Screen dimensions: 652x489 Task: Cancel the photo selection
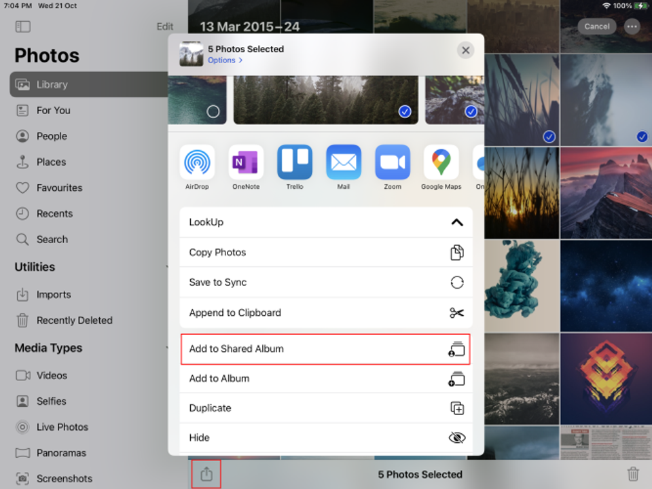[x=597, y=26]
